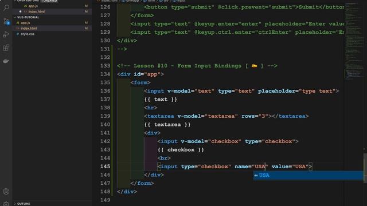
Task: Click line number 149 in the gutter
Action: (106, 200)
